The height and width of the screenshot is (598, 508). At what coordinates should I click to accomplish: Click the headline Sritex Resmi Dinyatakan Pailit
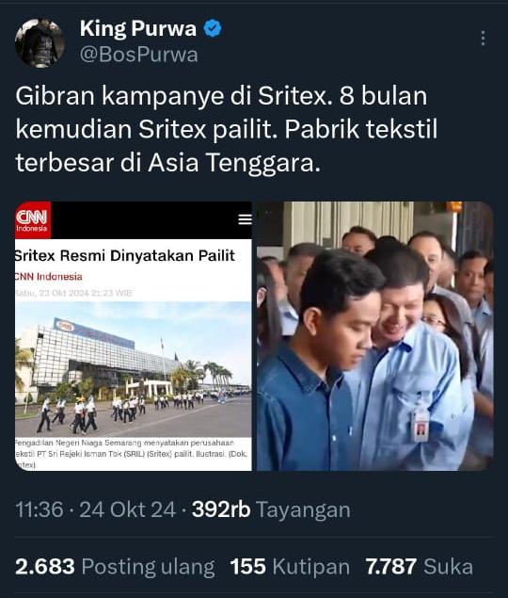point(124,255)
